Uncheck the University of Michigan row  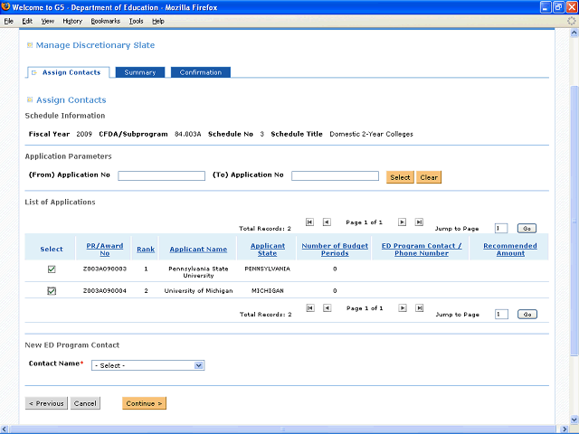click(x=52, y=290)
